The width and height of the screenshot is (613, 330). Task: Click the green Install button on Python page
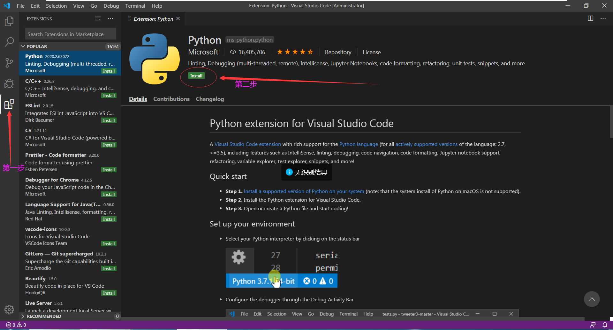196,76
